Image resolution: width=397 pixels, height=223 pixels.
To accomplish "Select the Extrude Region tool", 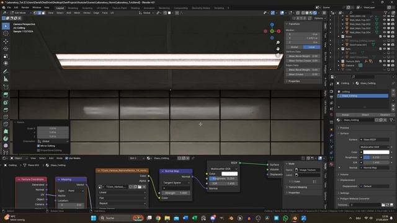I will (x=6, y=95).
